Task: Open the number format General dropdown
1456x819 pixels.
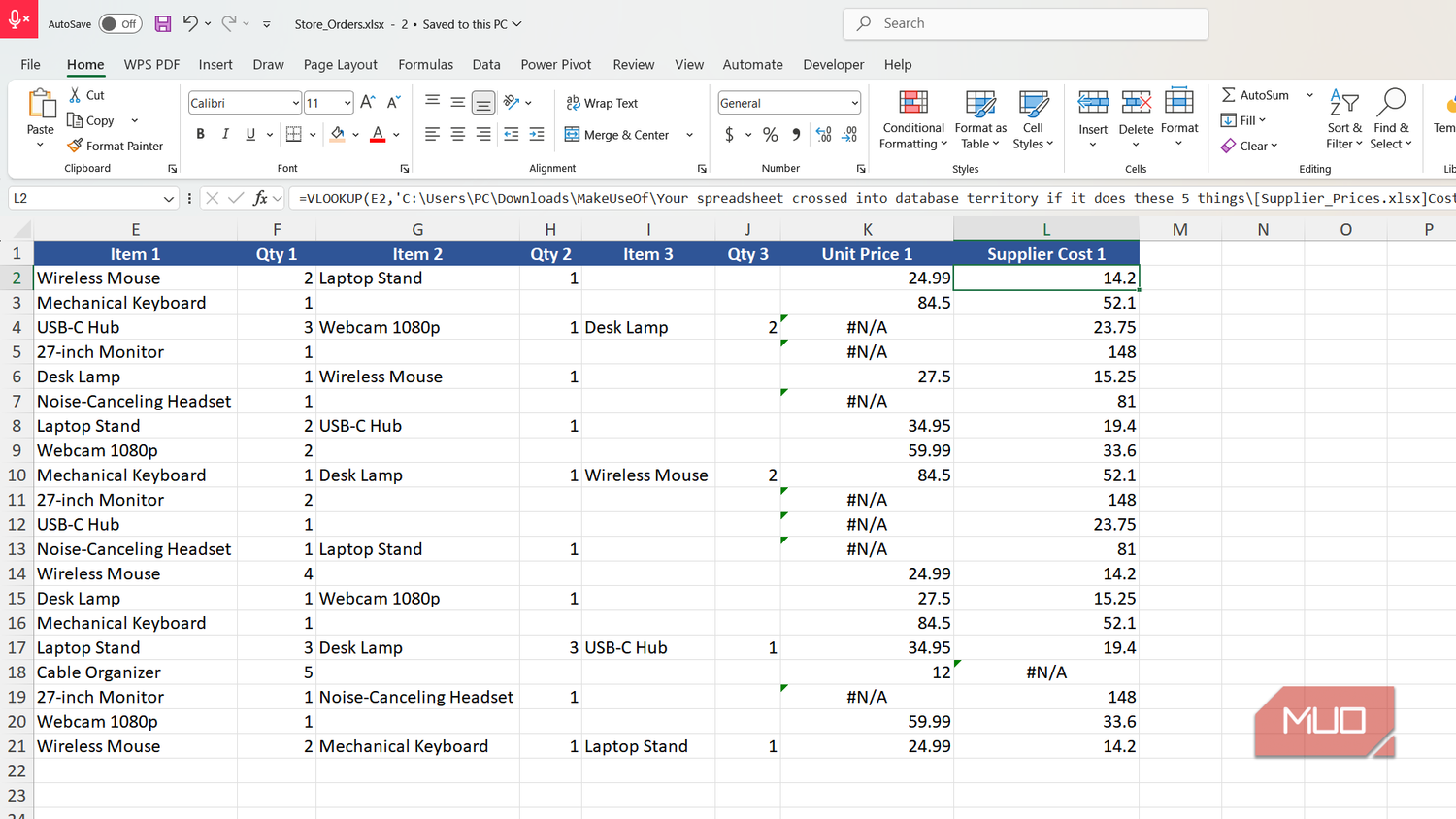Action: 854,103
